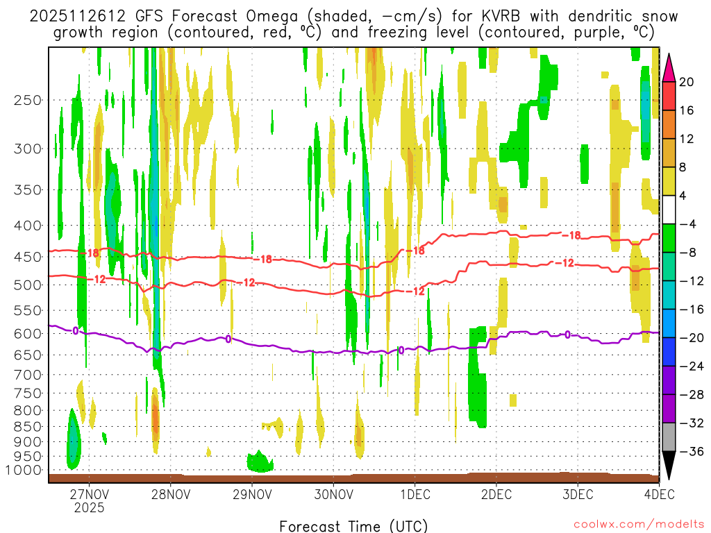The image size is (711, 533).
Task: Click the 550 pressure level label
Action: 28,310
